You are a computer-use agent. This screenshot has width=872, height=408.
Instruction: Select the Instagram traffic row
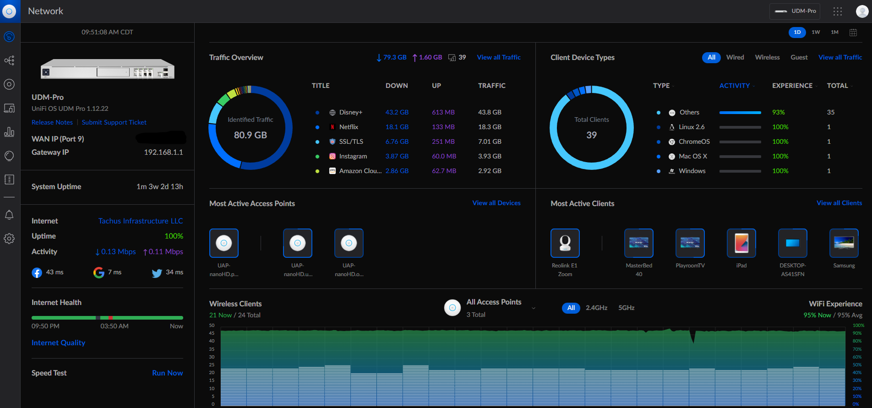pyautogui.click(x=411, y=156)
